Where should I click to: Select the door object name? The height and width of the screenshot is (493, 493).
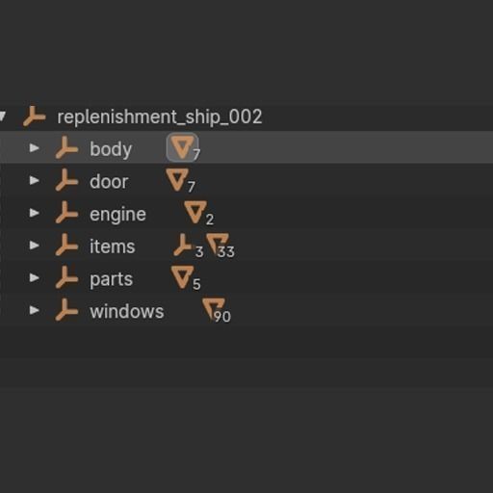pos(109,182)
